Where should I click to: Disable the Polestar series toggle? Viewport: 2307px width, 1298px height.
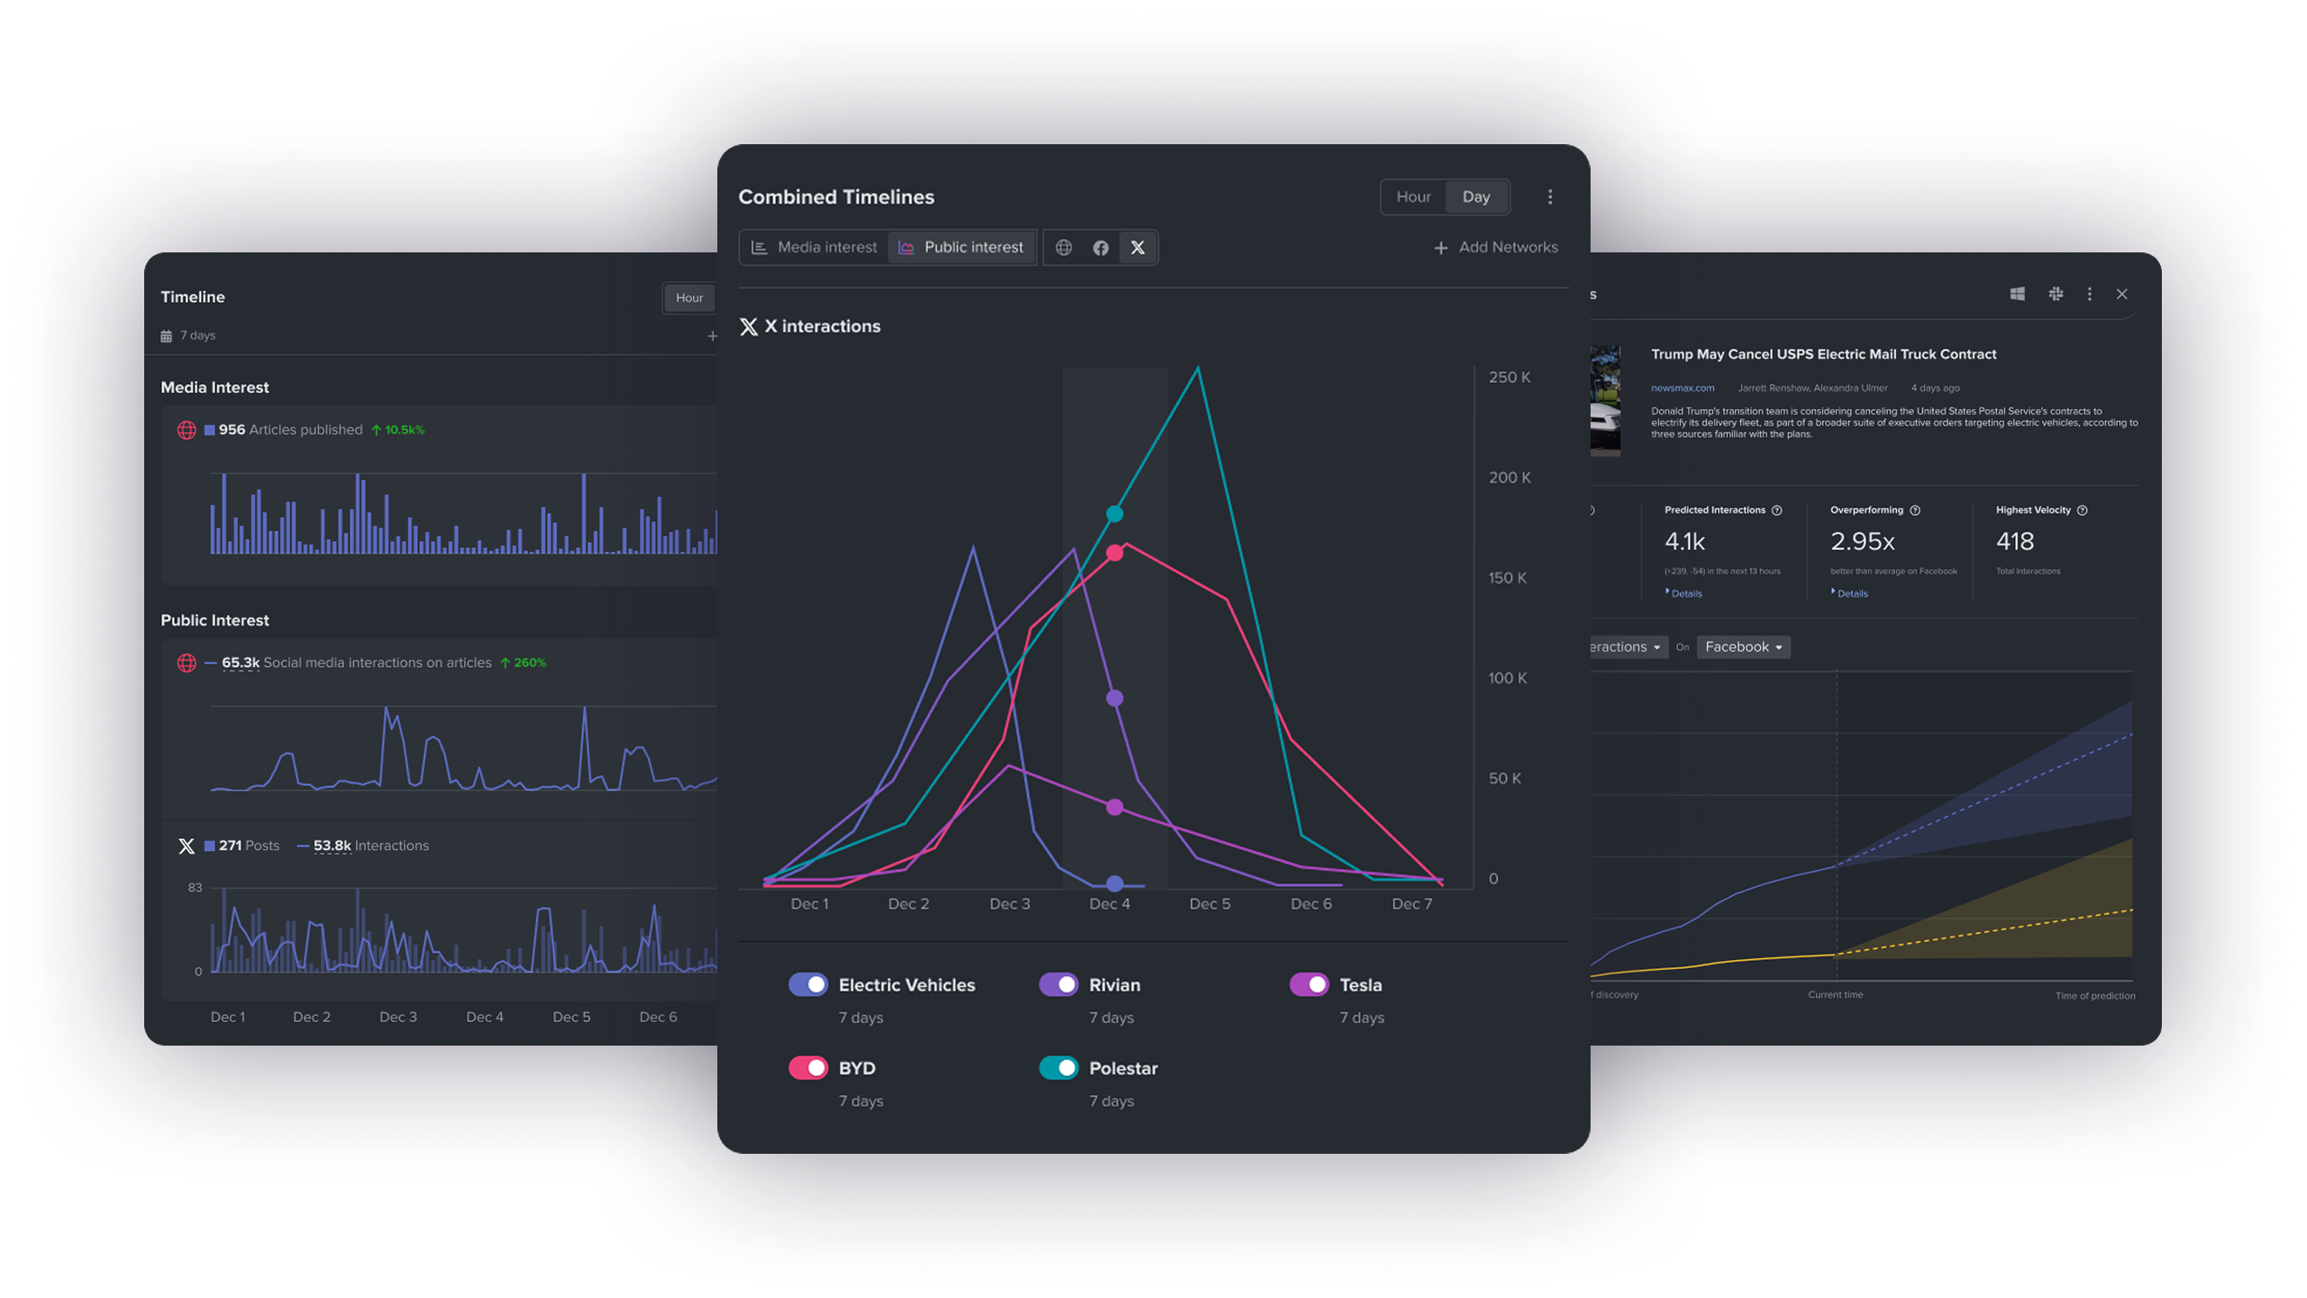(x=1058, y=1067)
